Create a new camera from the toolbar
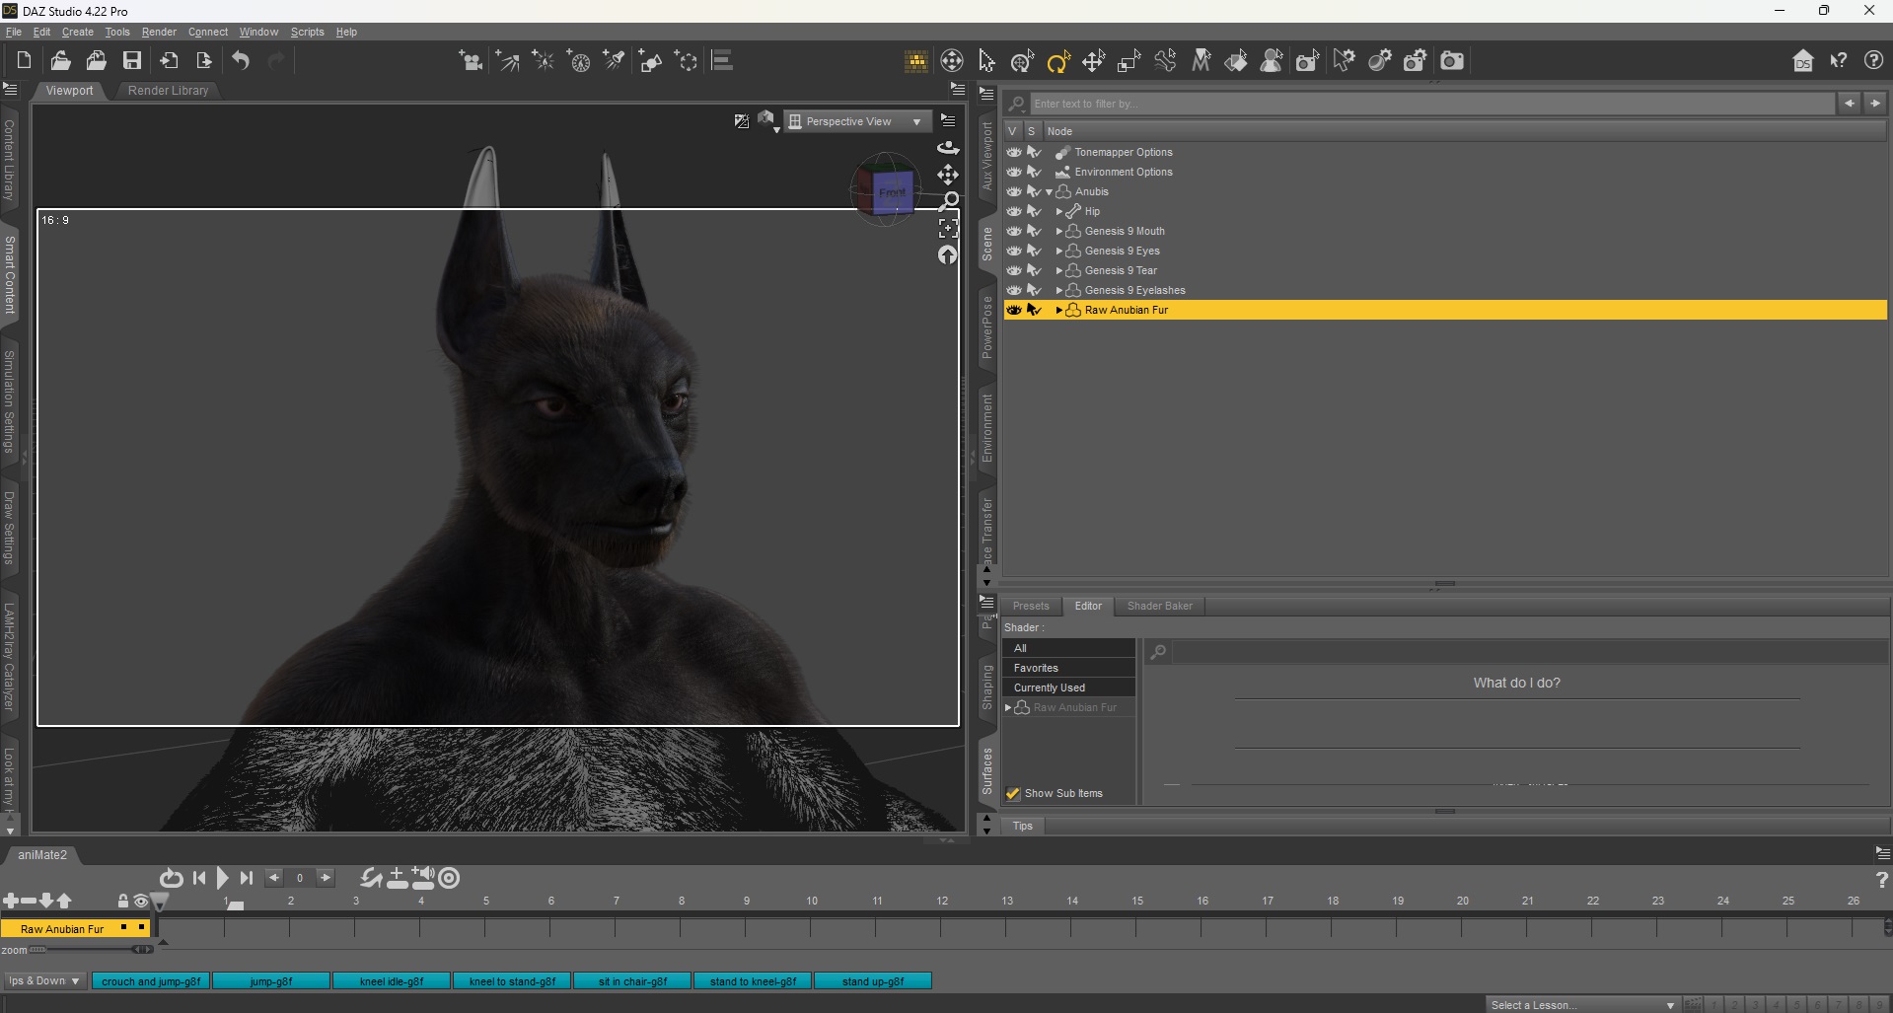The image size is (1893, 1013). pos(471,61)
